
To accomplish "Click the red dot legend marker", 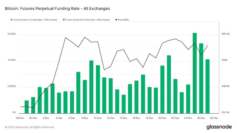I will (64, 20).
